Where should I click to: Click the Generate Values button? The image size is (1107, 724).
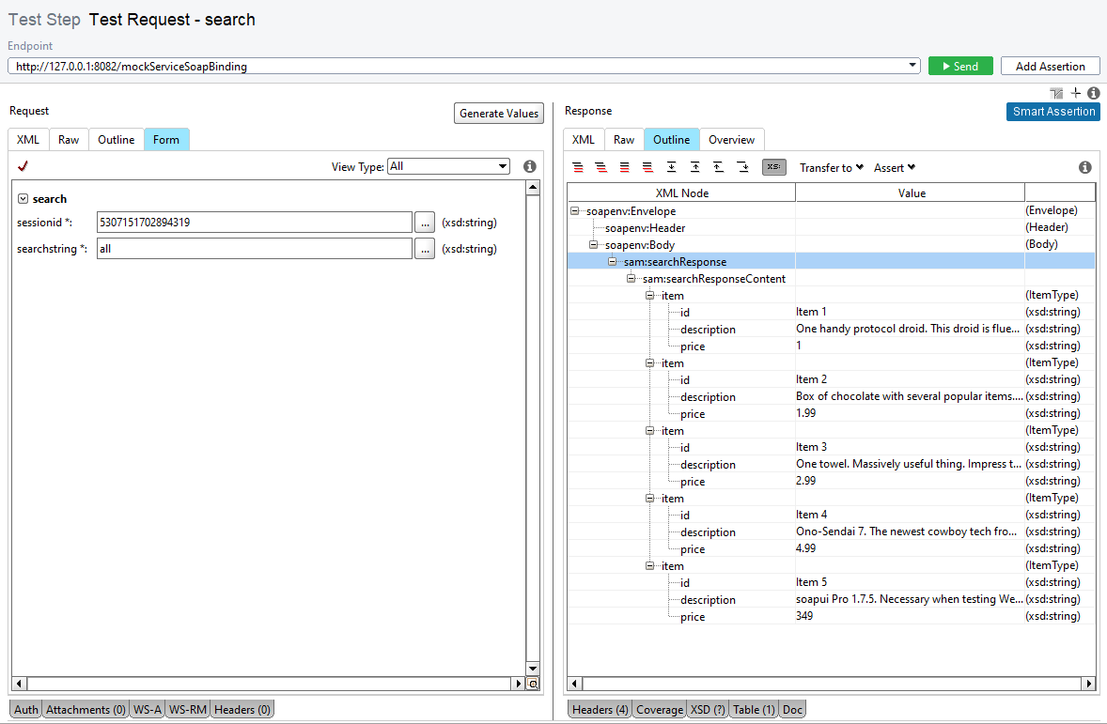[498, 113]
